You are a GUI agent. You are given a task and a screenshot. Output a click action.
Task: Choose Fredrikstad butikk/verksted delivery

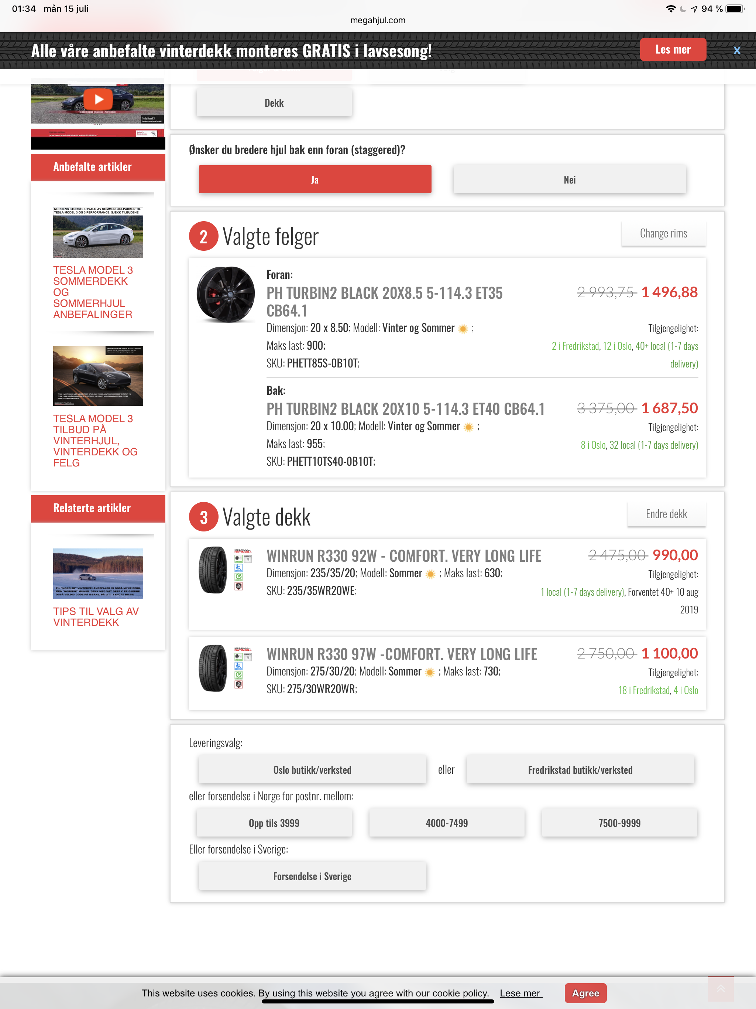580,770
